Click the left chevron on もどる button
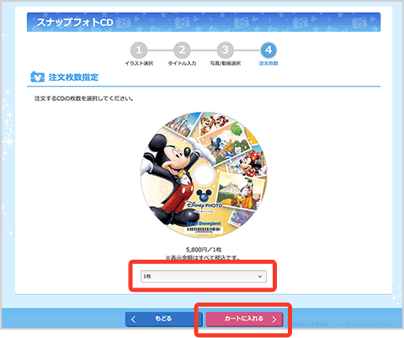 133,320
